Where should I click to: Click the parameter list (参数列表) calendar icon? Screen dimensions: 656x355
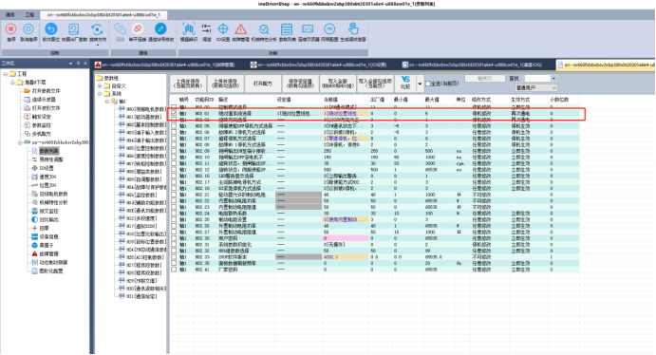pos(287,28)
